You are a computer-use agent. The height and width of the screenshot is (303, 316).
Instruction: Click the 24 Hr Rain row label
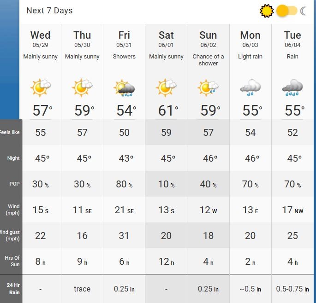[x=13, y=289]
